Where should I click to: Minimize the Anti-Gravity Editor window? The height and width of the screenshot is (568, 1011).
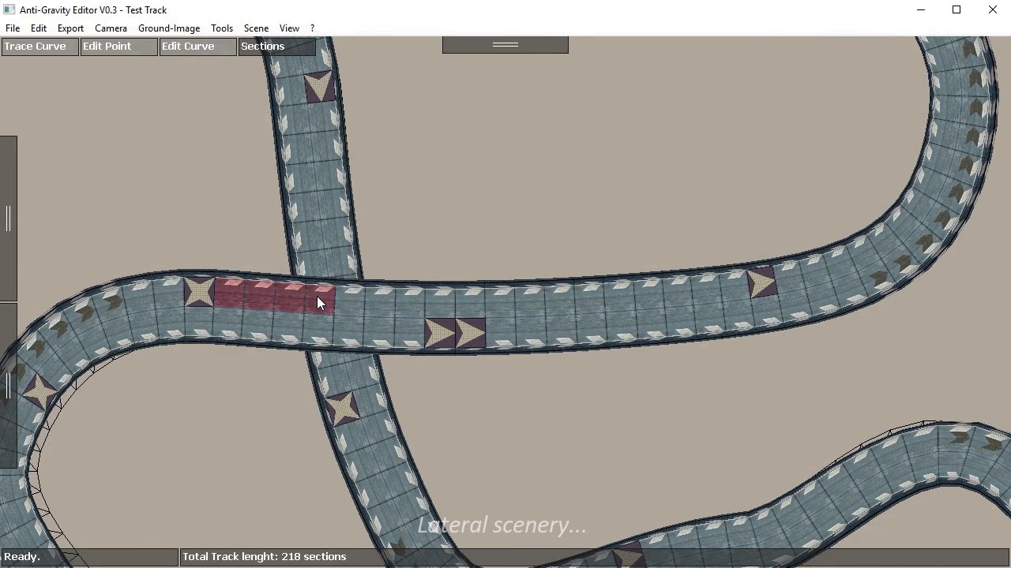(x=920, y=10)
